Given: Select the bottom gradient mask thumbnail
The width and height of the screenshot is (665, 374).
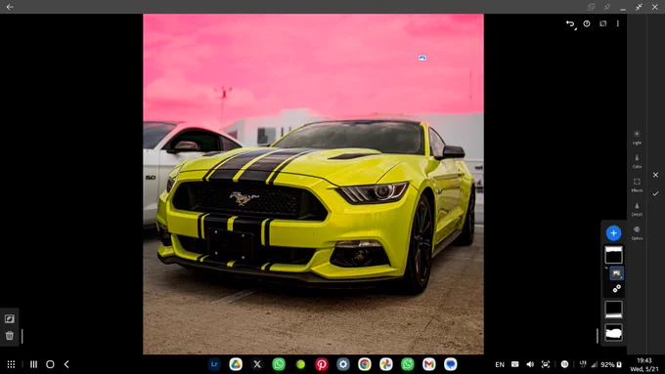Looking at the screenshot, I should pos(614,310).
